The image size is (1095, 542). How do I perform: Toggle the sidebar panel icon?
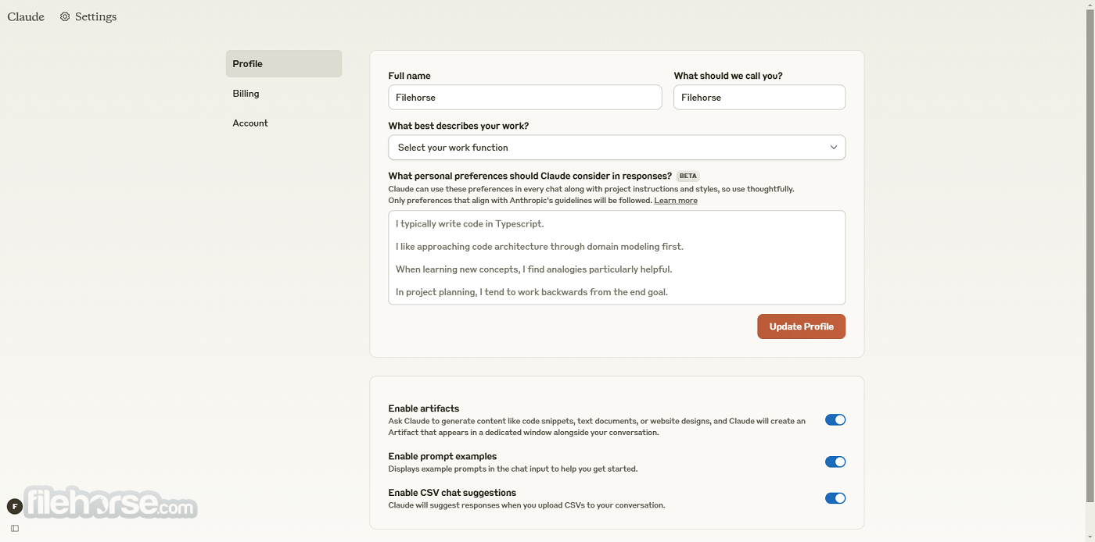tap(14, 529)
